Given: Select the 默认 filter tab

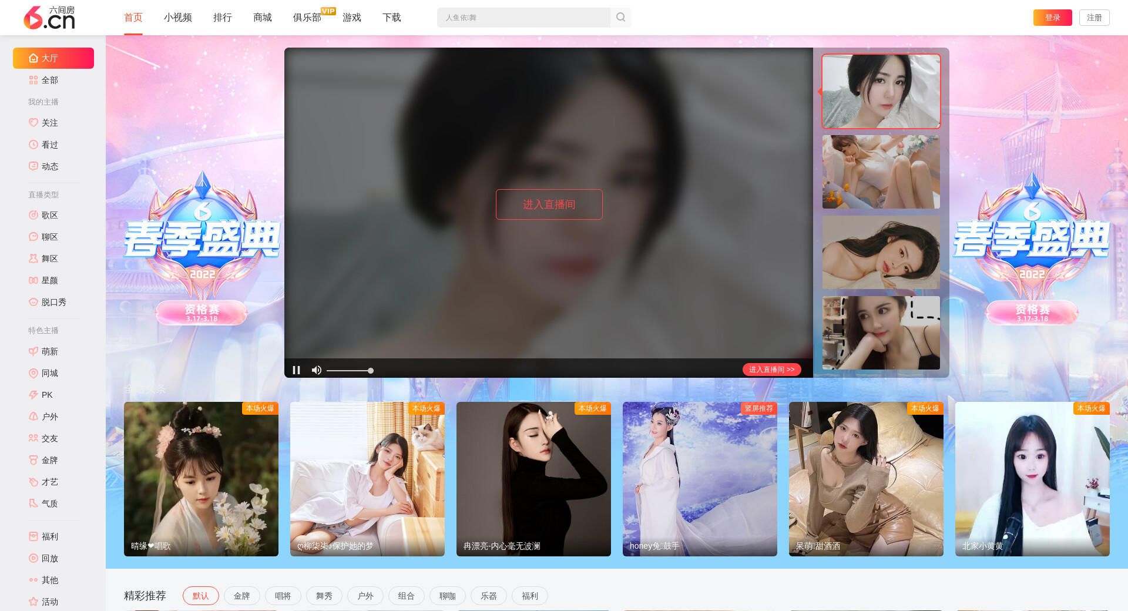Looking at the screenshot, I should pos(201,596).
